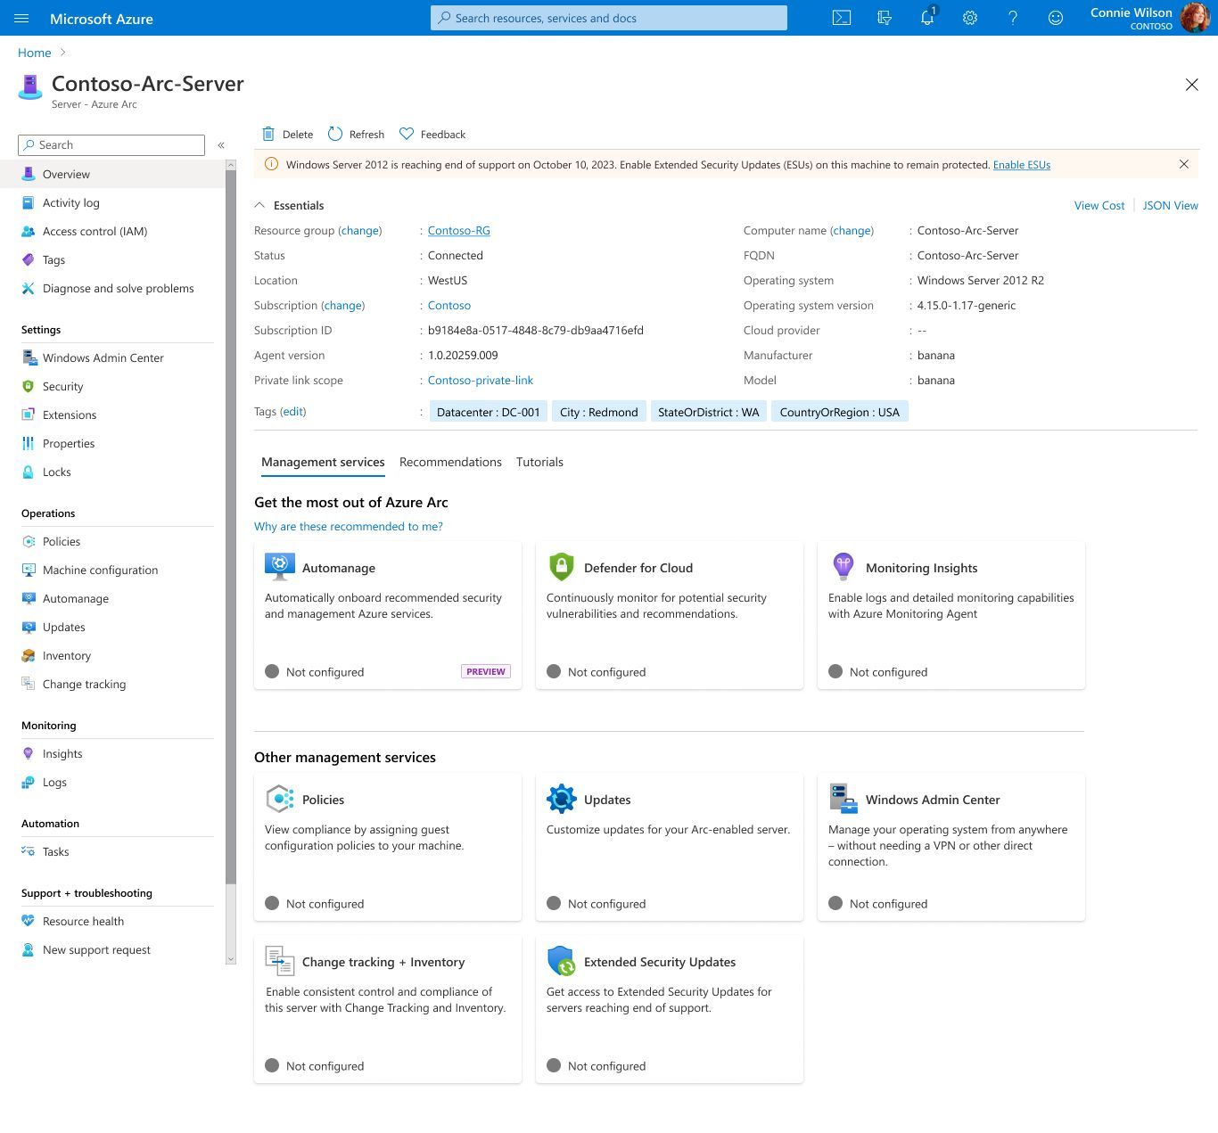Switch to the Recommendations tab
The width and height of the screenshot is (1218, 1133).
click(x=450, y=462)
